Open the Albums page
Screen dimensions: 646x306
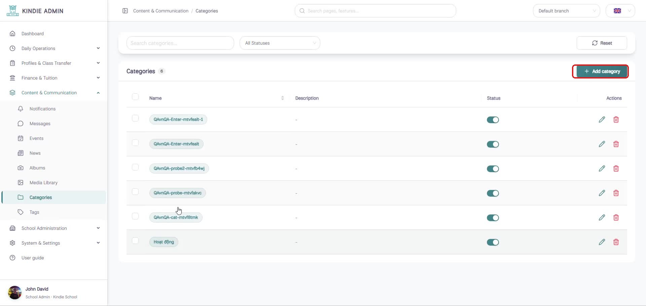coord(54,168)
